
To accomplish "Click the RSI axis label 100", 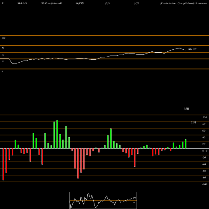I will tap(4, 38).
